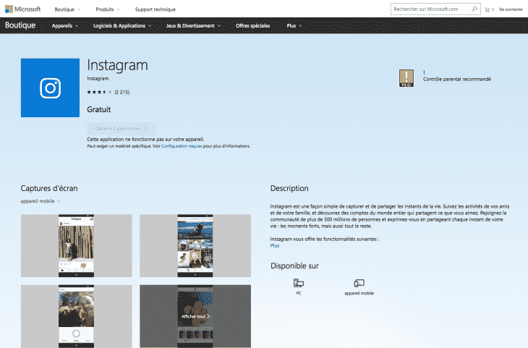Click the Boutique heading in dark bar
The image size is (528, 348).
[20, 25]
